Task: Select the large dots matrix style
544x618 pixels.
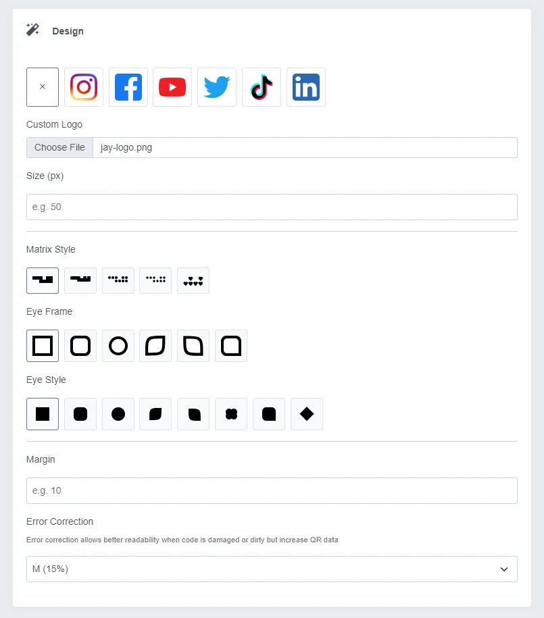Action: click(x=118, y=280)
